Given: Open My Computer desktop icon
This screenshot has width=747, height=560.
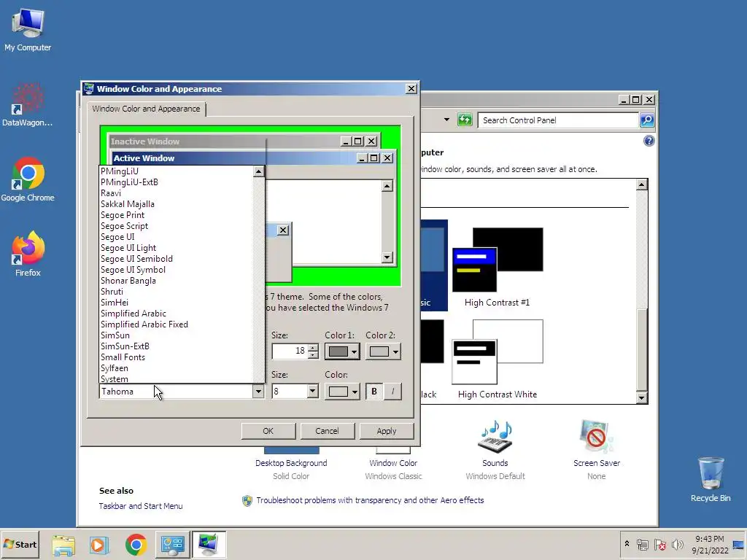Looking at the screenshot, I should pyautogui.click(x=28, y=29).
